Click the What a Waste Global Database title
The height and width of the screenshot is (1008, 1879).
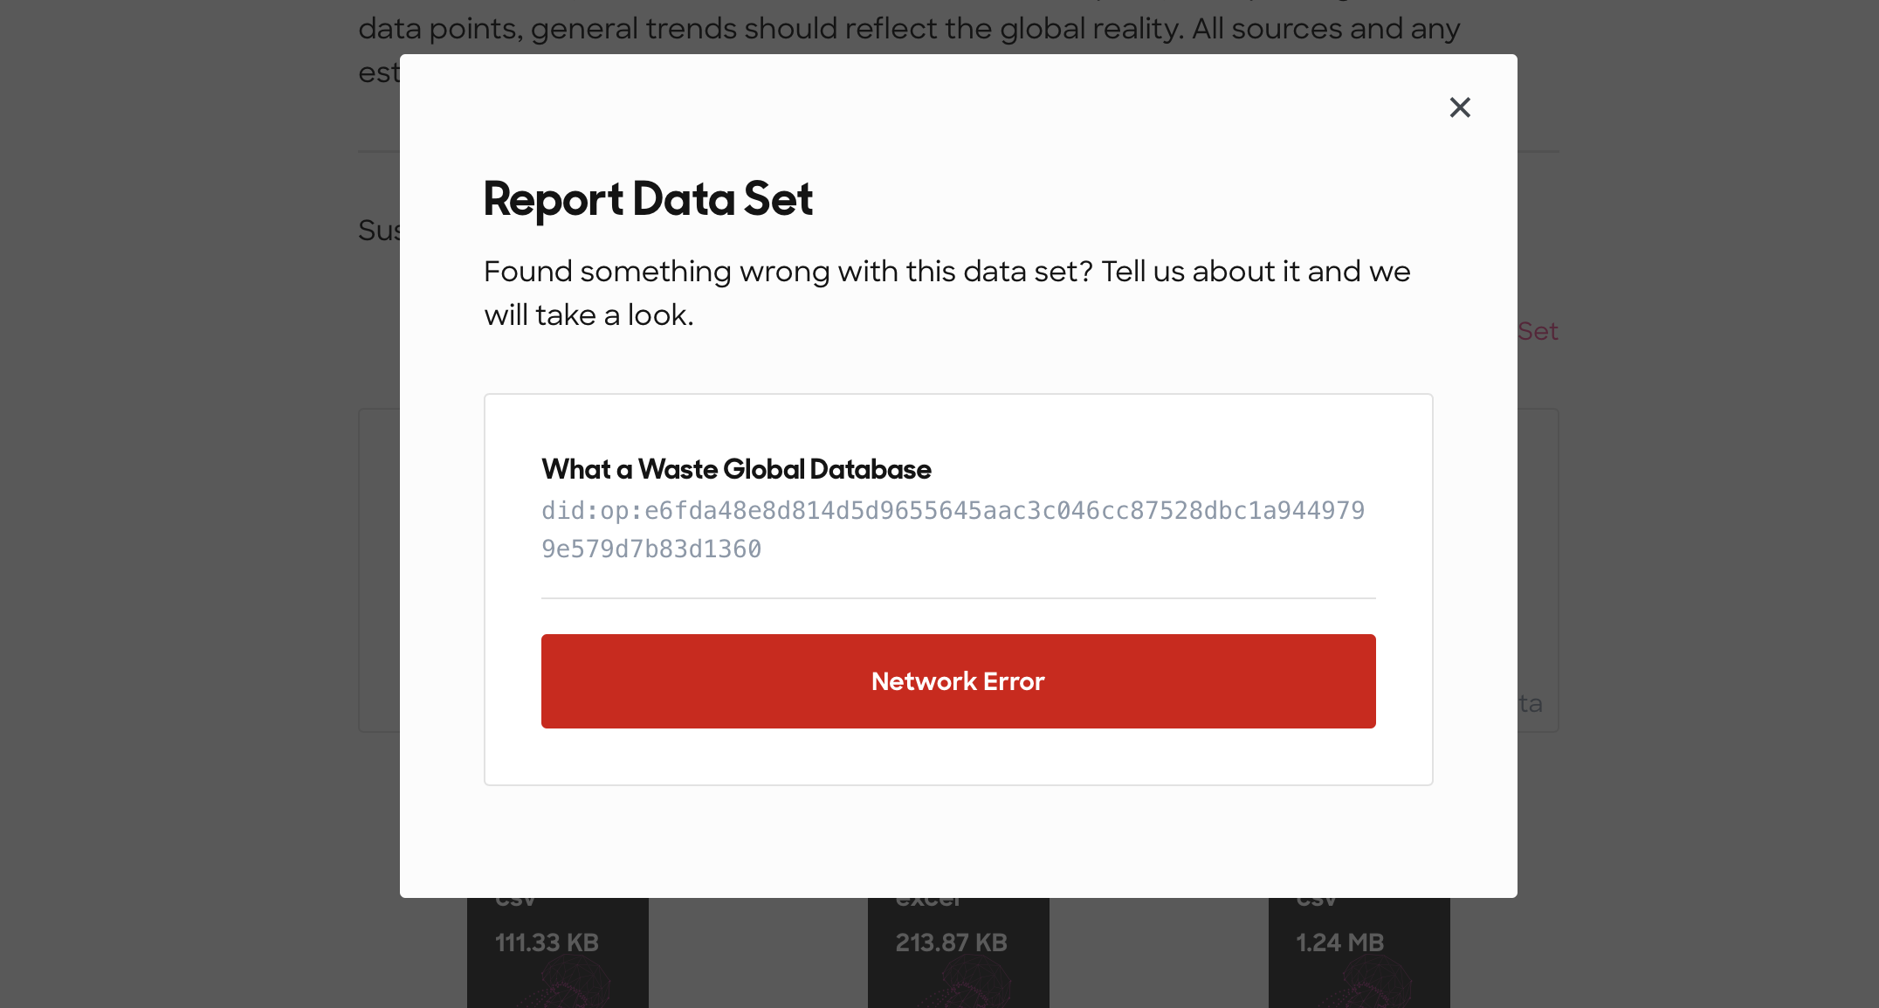coord(736,469)
